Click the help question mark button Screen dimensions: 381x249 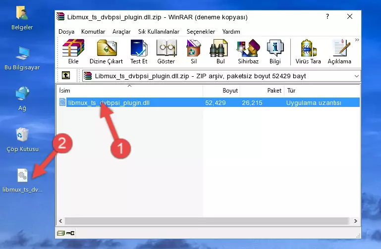[x=327, y=16]
